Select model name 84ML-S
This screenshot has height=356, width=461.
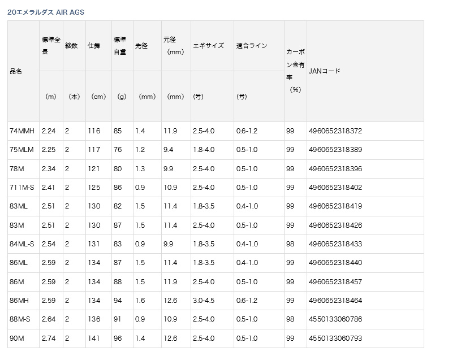pyautogui.click(x=21, y=244)
